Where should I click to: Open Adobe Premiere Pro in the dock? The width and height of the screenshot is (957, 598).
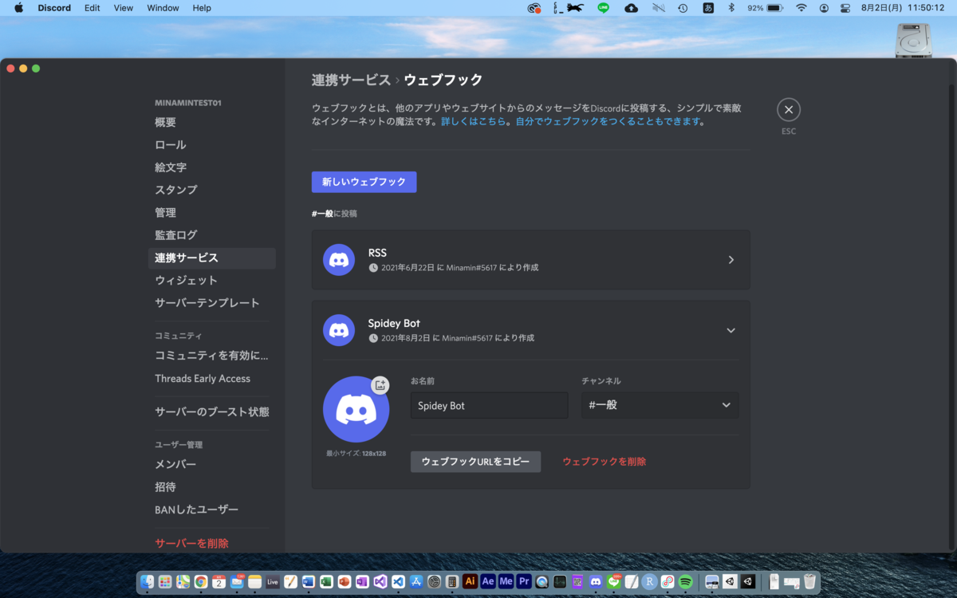point(524,582)
